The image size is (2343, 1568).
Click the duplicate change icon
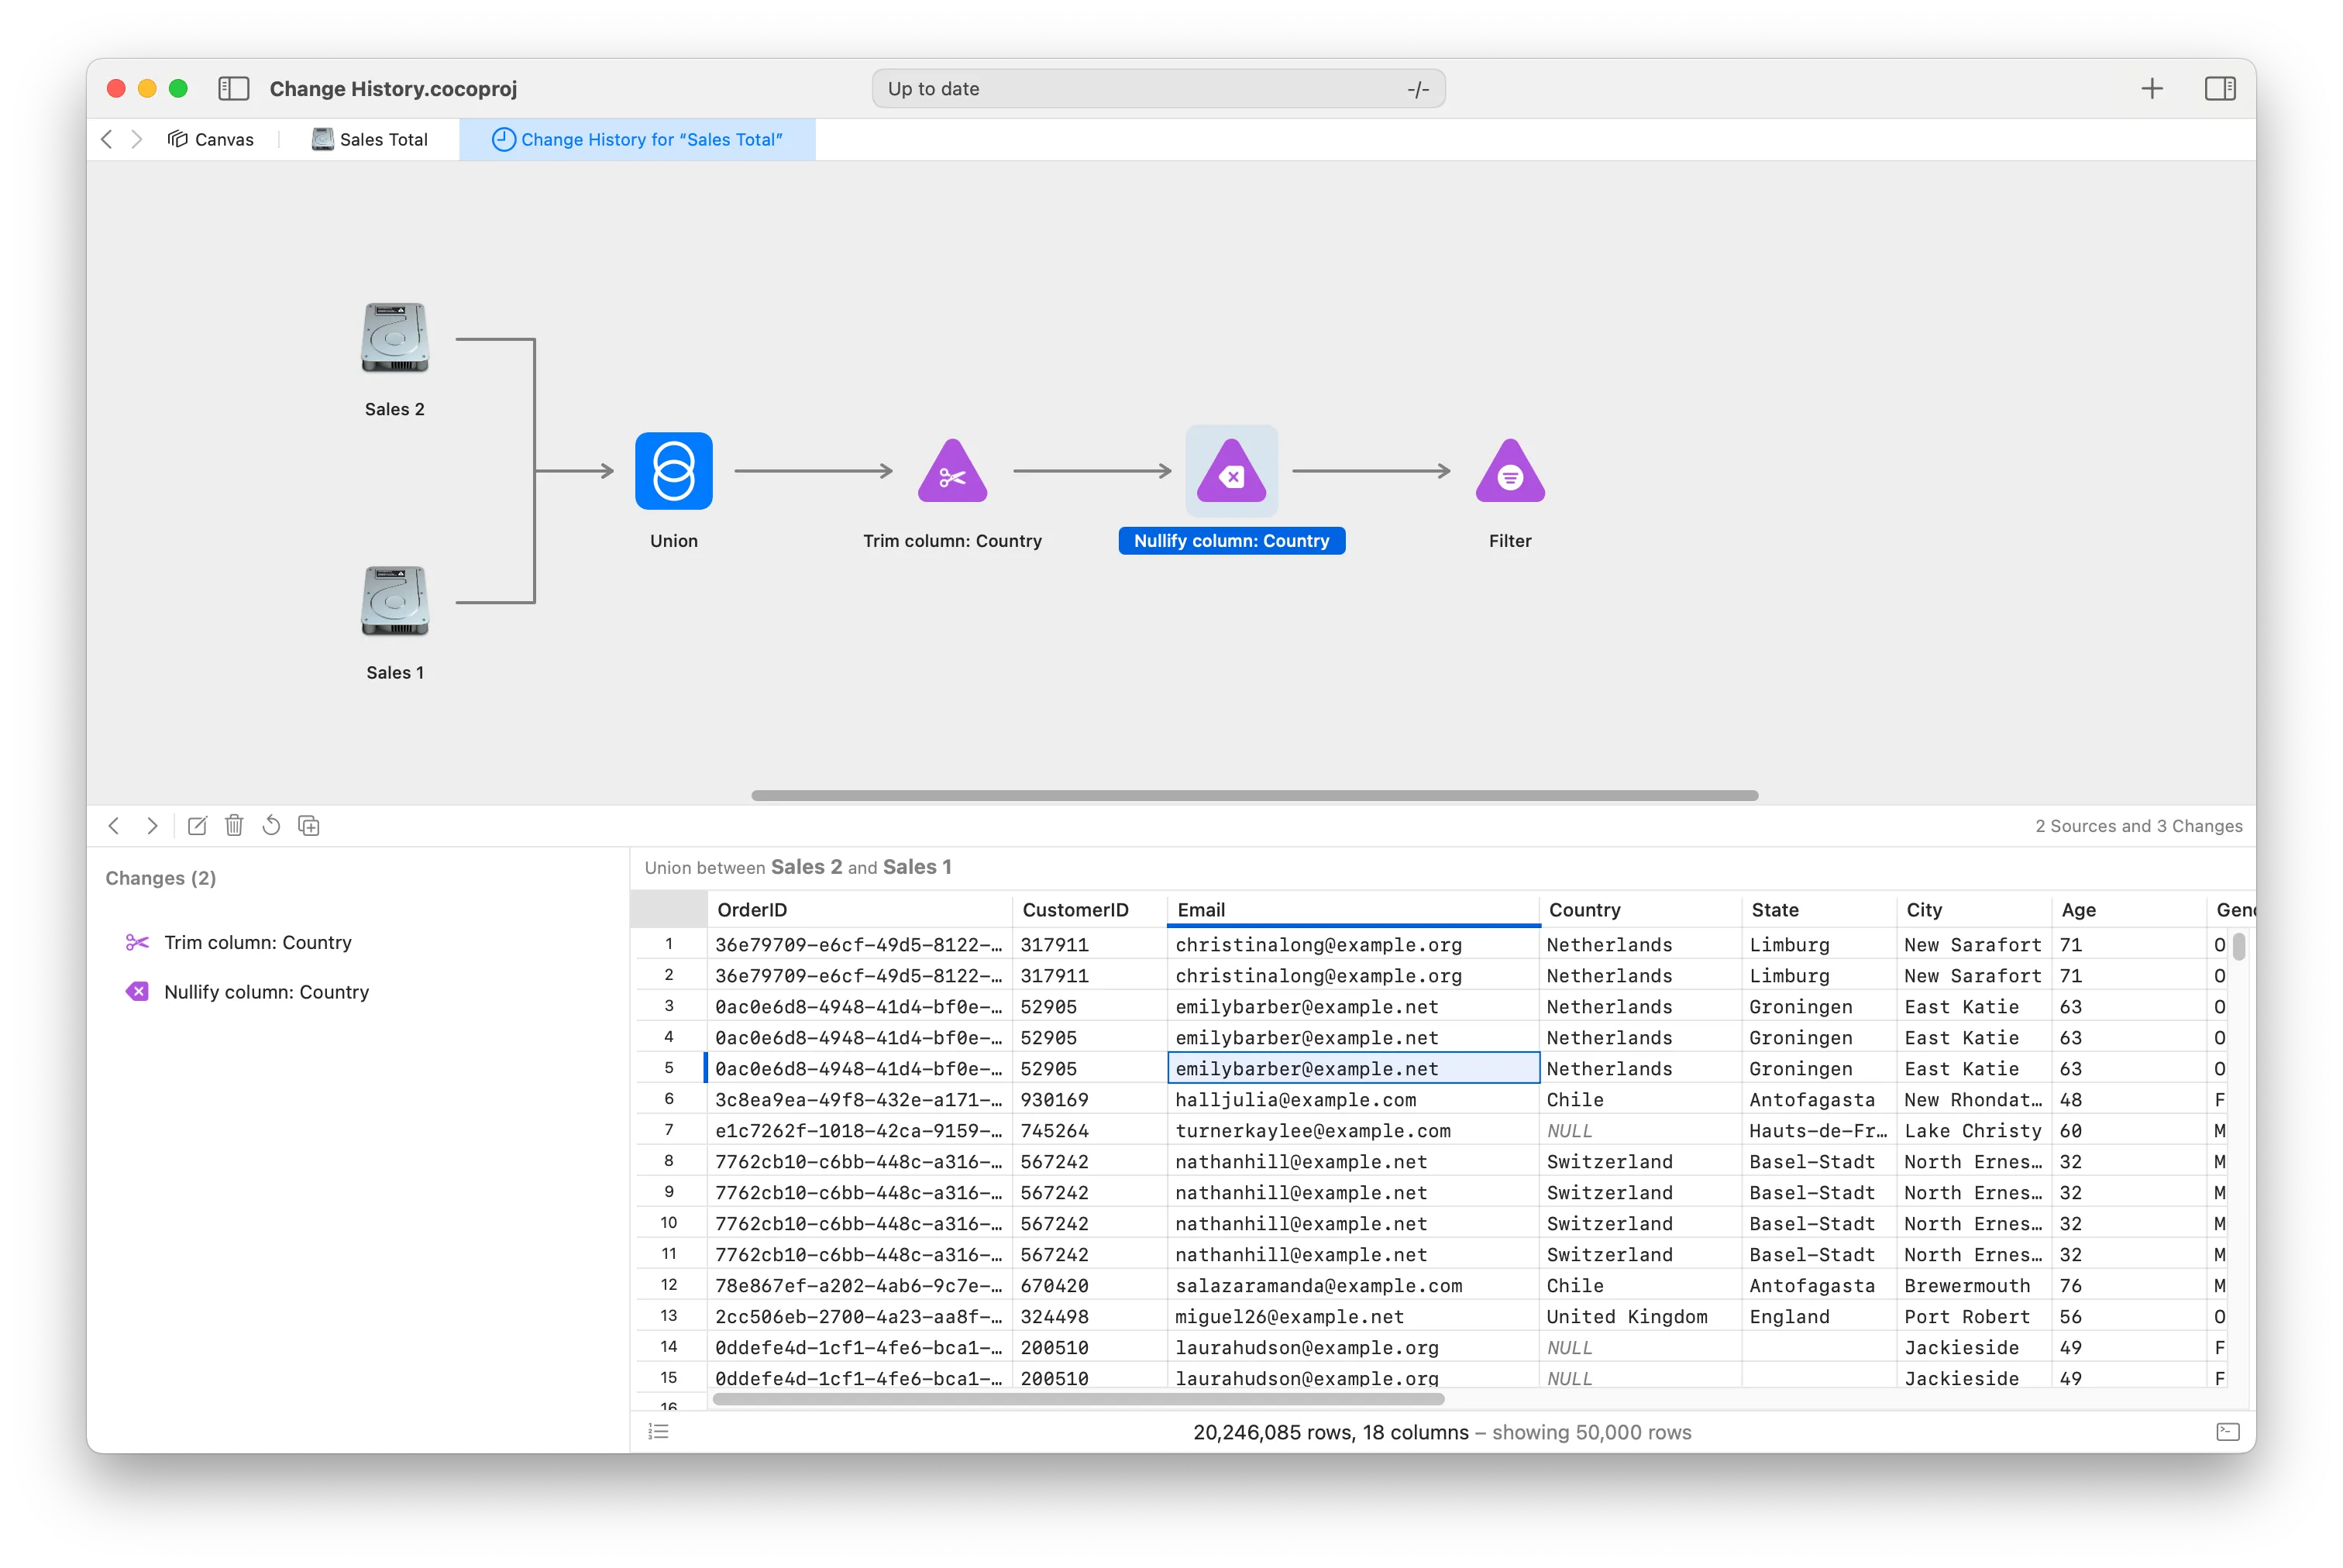309,826
